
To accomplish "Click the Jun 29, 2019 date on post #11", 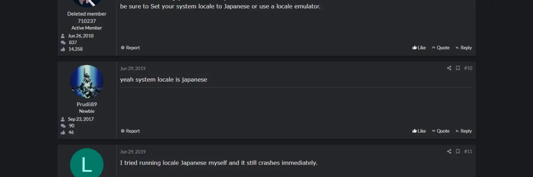I will click(x=133, y=152).
